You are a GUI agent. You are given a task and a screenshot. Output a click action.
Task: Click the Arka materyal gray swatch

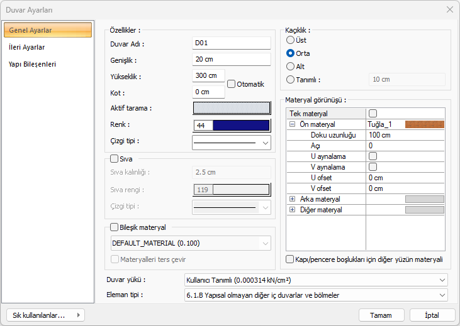[424, 199]
